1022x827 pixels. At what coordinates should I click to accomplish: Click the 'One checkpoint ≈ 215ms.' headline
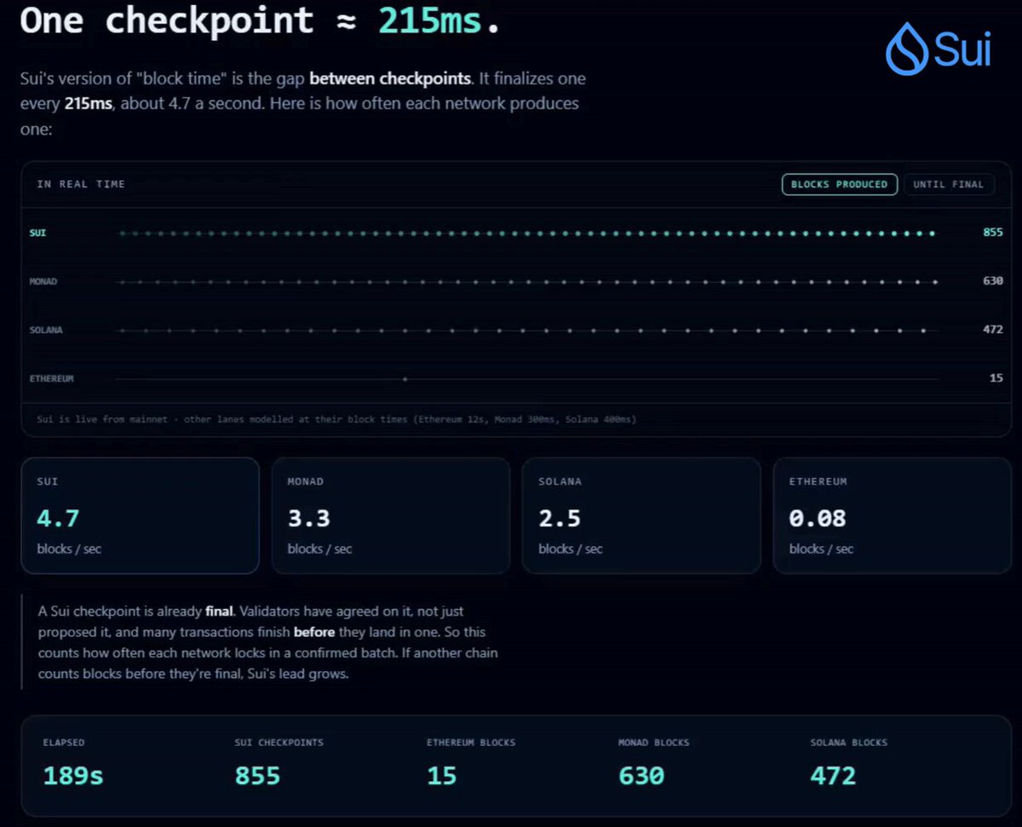(x=261, y=20)
